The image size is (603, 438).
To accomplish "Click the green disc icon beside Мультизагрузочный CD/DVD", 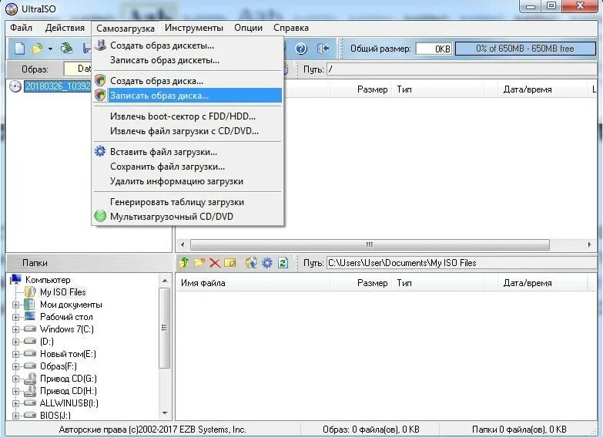I will click(x=100, y=216).
